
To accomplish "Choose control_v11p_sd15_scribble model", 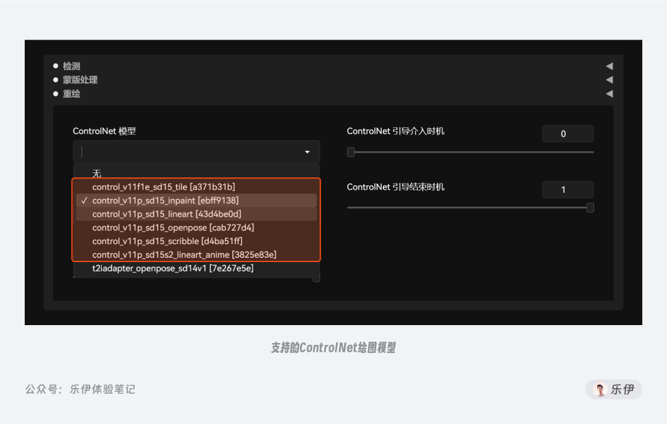I will tap(196, 242).
